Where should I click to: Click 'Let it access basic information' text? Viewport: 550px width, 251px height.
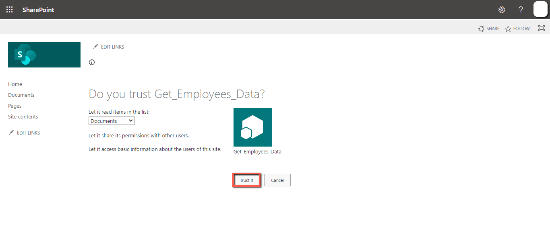155,149
